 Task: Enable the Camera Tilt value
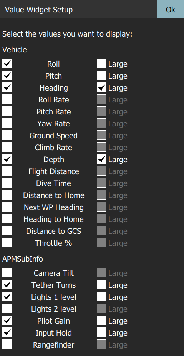pos(7,273)
